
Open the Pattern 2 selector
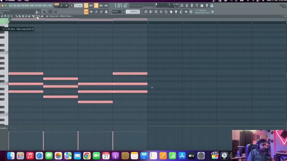coord(133,12)
